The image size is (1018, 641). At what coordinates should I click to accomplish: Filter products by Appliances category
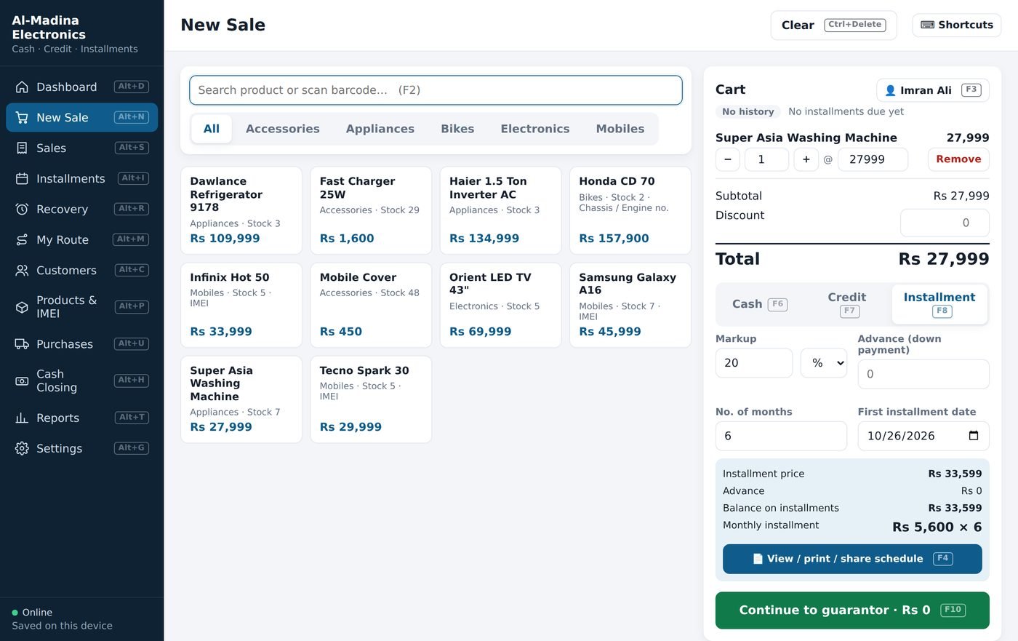tap(380, 129)
